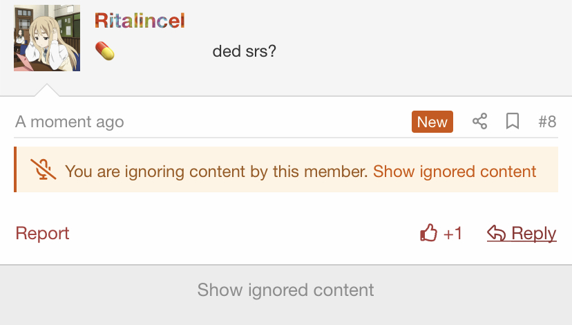Click the underlined Reply text
572x325 pixels.
click(534, 233)
